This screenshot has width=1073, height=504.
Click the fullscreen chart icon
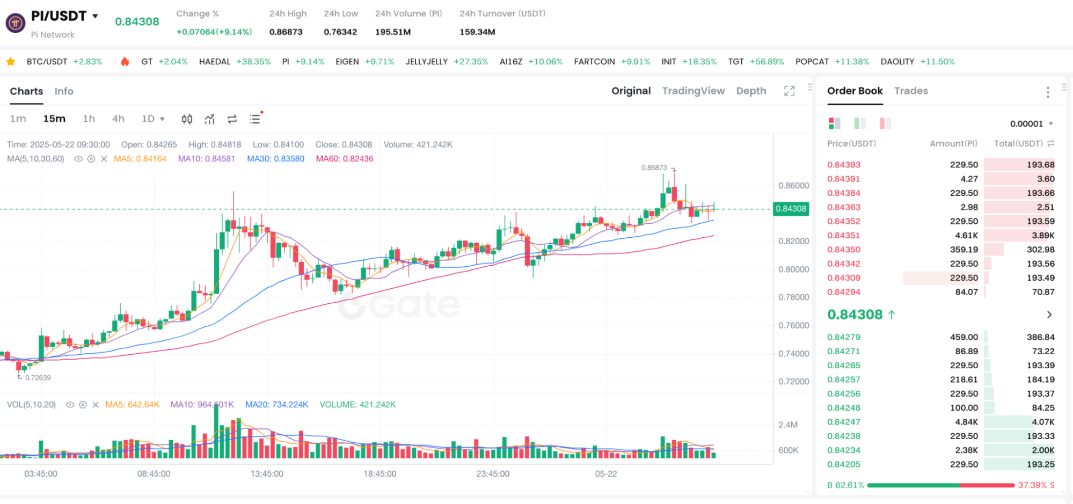click(789, 91)
